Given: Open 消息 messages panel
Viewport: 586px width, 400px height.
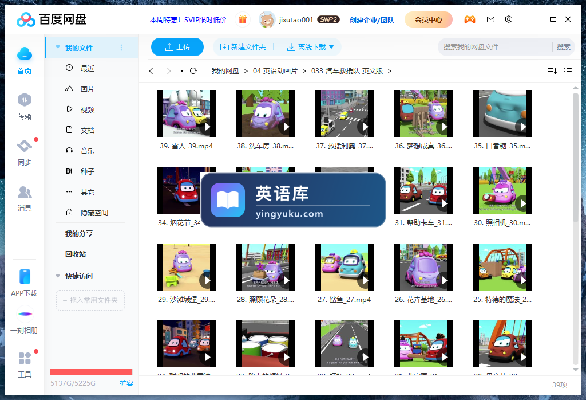Looking at the screenshot, I should [x=24, y=199].
